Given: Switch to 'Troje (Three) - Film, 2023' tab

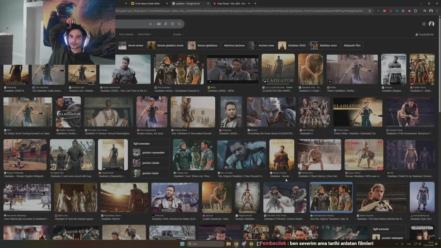Looking at the screenshot, I should pyautogui.click(x=232, y=3).
